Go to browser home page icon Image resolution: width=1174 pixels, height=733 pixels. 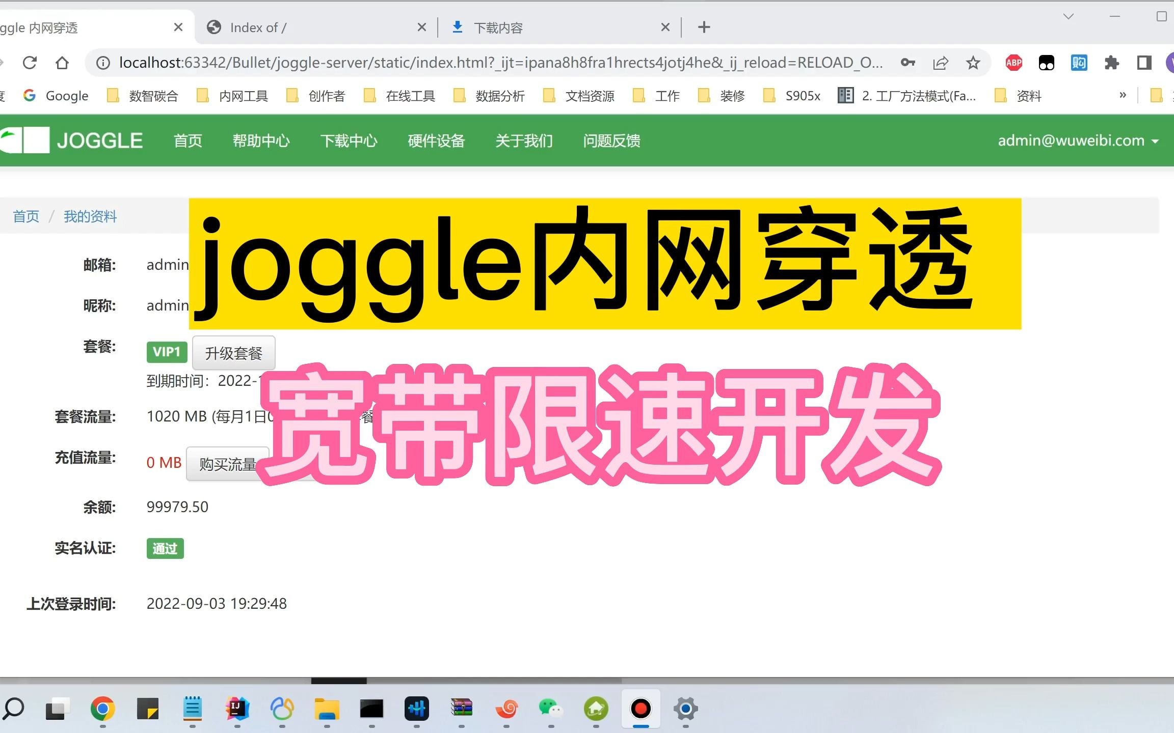[62, 63]
